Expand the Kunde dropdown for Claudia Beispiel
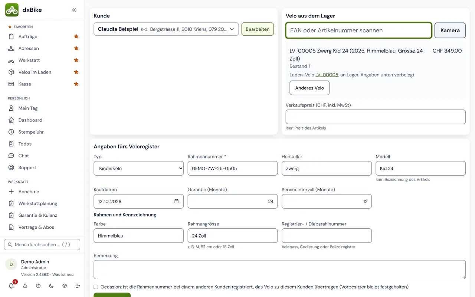The height and width of the screenshot is (297, 475). [x=166, y=29]
